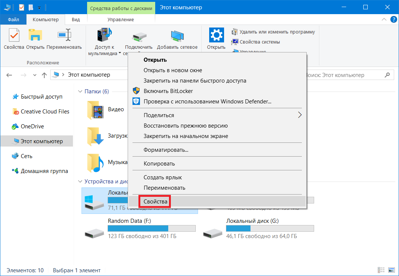Select Закрепить на начальном экране
The width and height of the screenshot is (399, 276).
217,136
